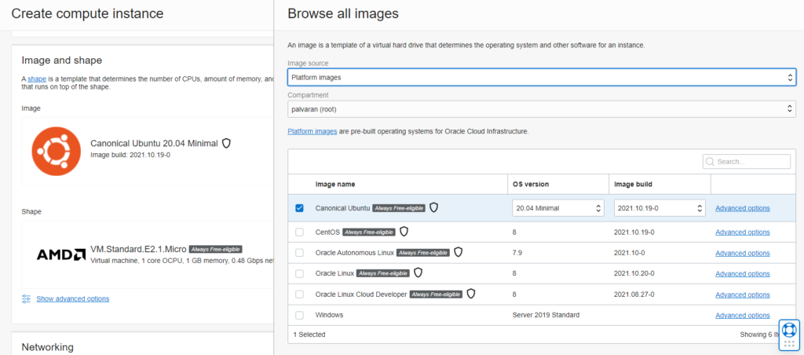Click Always Free-eligible badge on CentOS
Screen dimensions: 804x355
(x=369, y=232)
